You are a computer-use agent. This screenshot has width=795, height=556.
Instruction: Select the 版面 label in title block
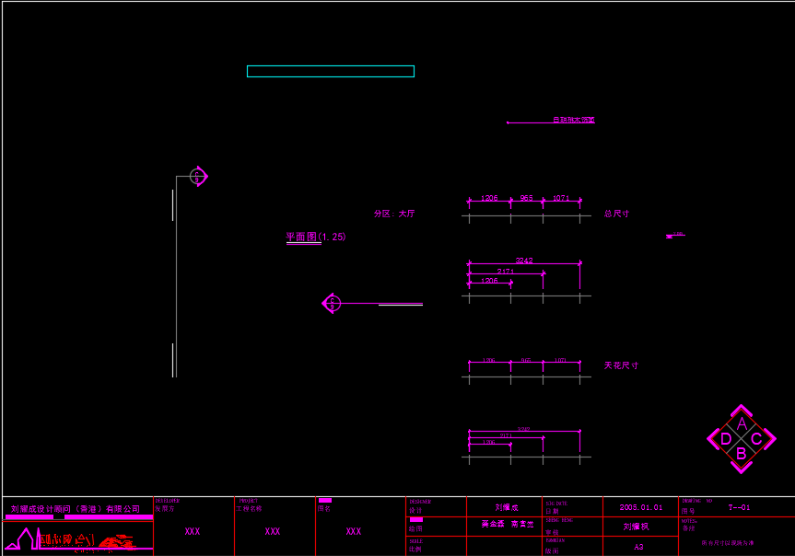[x=552, y=550]
